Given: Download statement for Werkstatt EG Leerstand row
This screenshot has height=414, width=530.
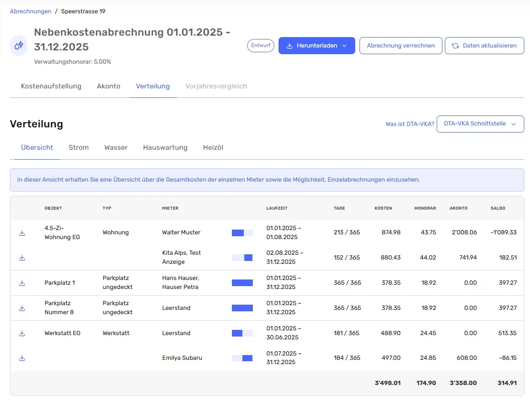Looking at the screenshot, I should (22, 333).
